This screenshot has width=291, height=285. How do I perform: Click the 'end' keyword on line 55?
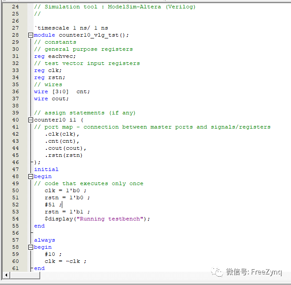[x=39, y=226]
